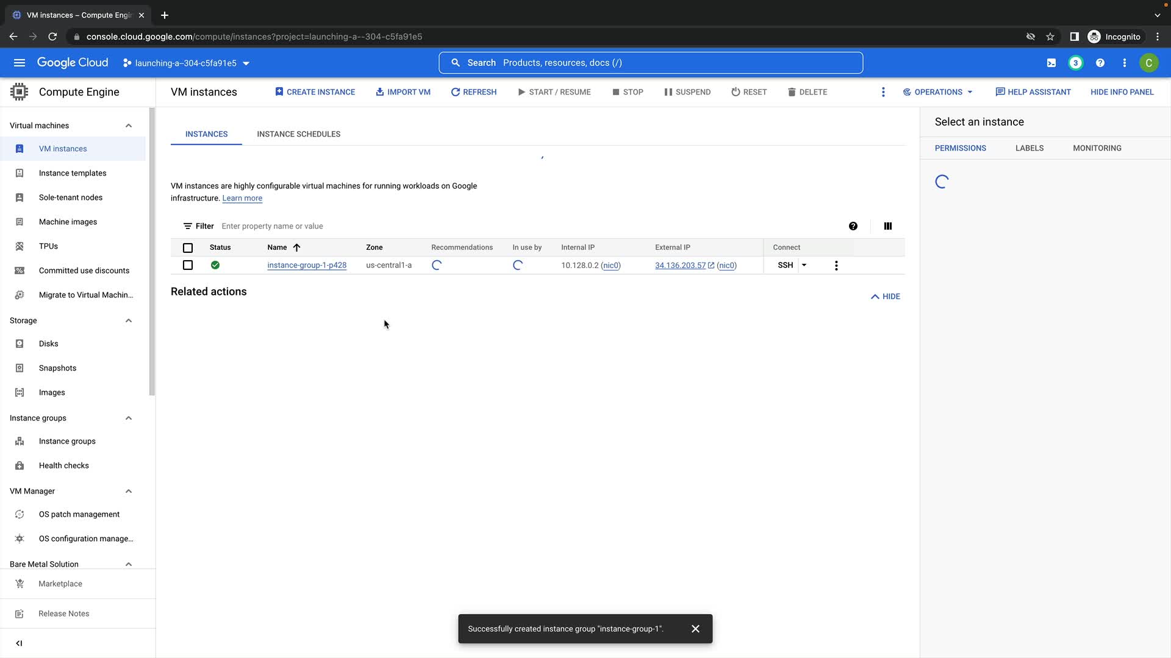Viewport: 1171px width, 658px height.
Task: Click the Delete trash toolbar button
Action: pyautogui.click(x=808, y=92)
